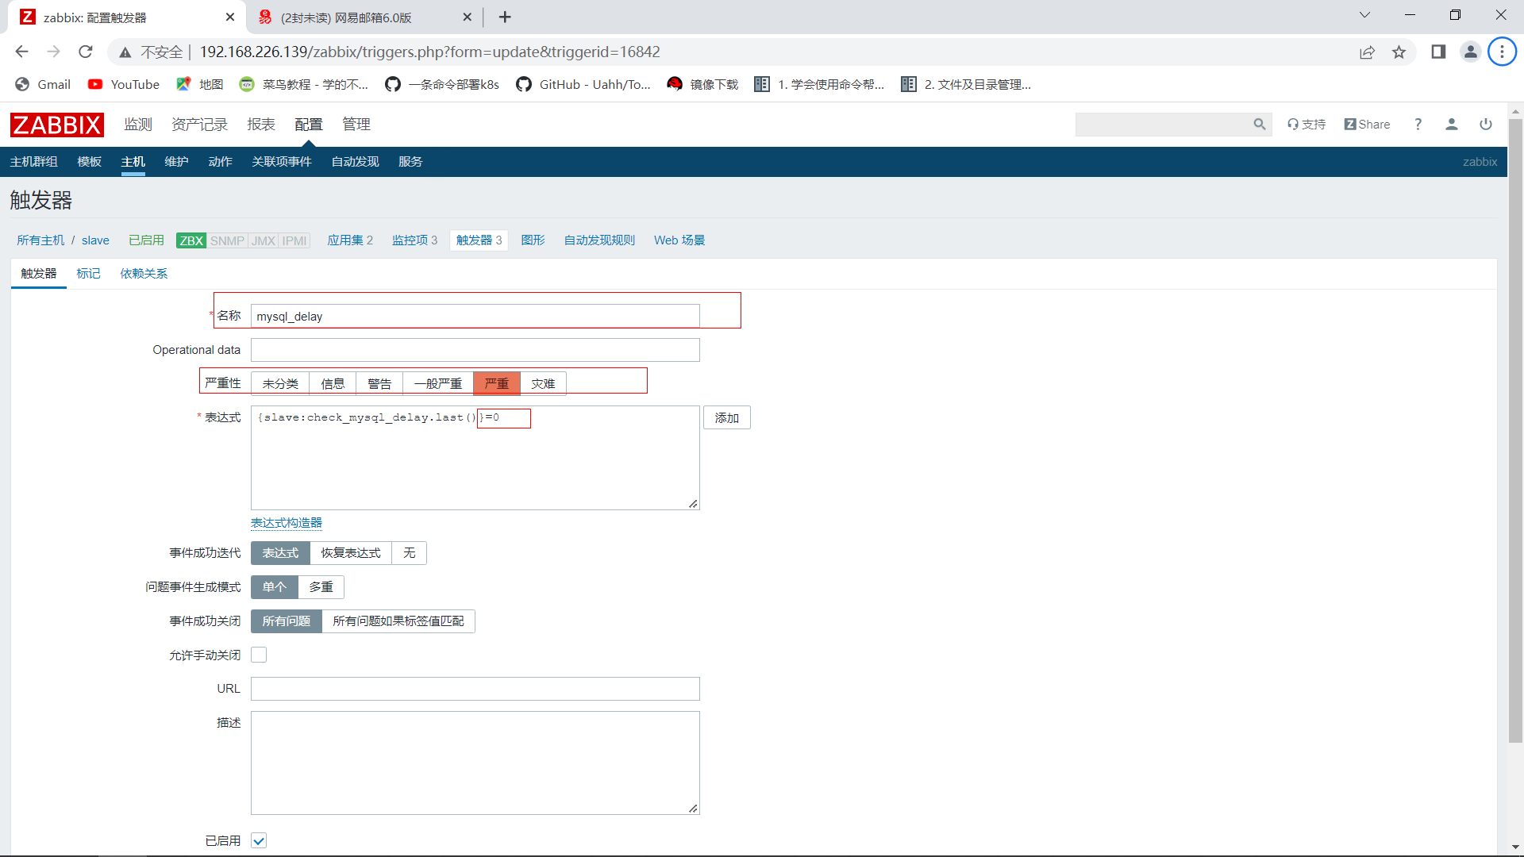This screenshot has width=1524, height=857.
Task: Click the ZABBIX logo
Action: [x=56, y=125]
